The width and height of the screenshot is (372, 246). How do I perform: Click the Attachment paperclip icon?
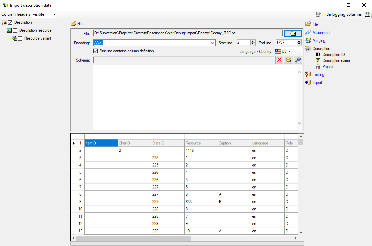(308, 33)
